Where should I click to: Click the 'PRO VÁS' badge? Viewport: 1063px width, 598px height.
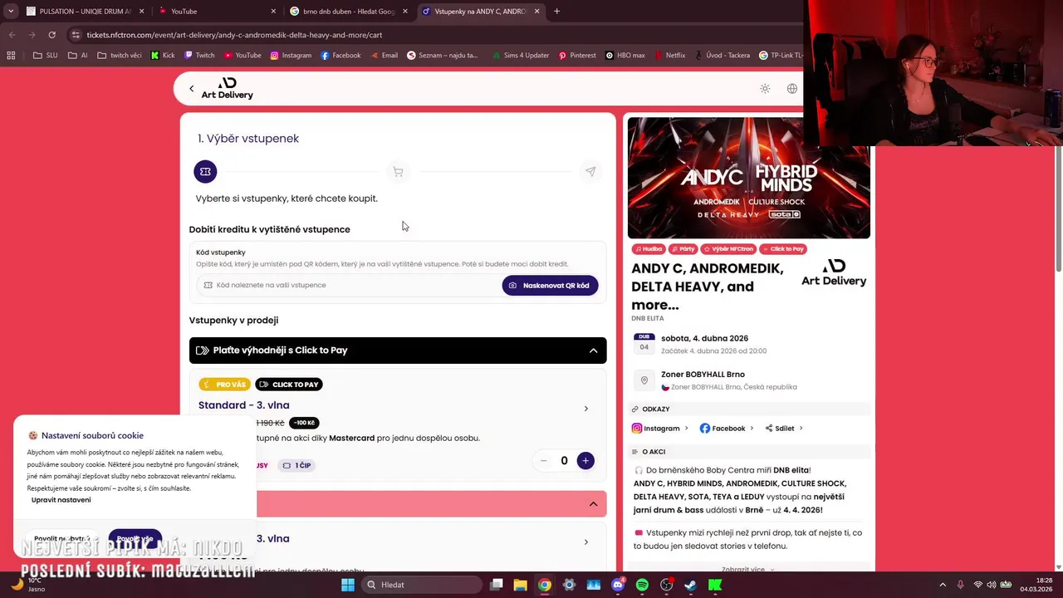point(224,385)
